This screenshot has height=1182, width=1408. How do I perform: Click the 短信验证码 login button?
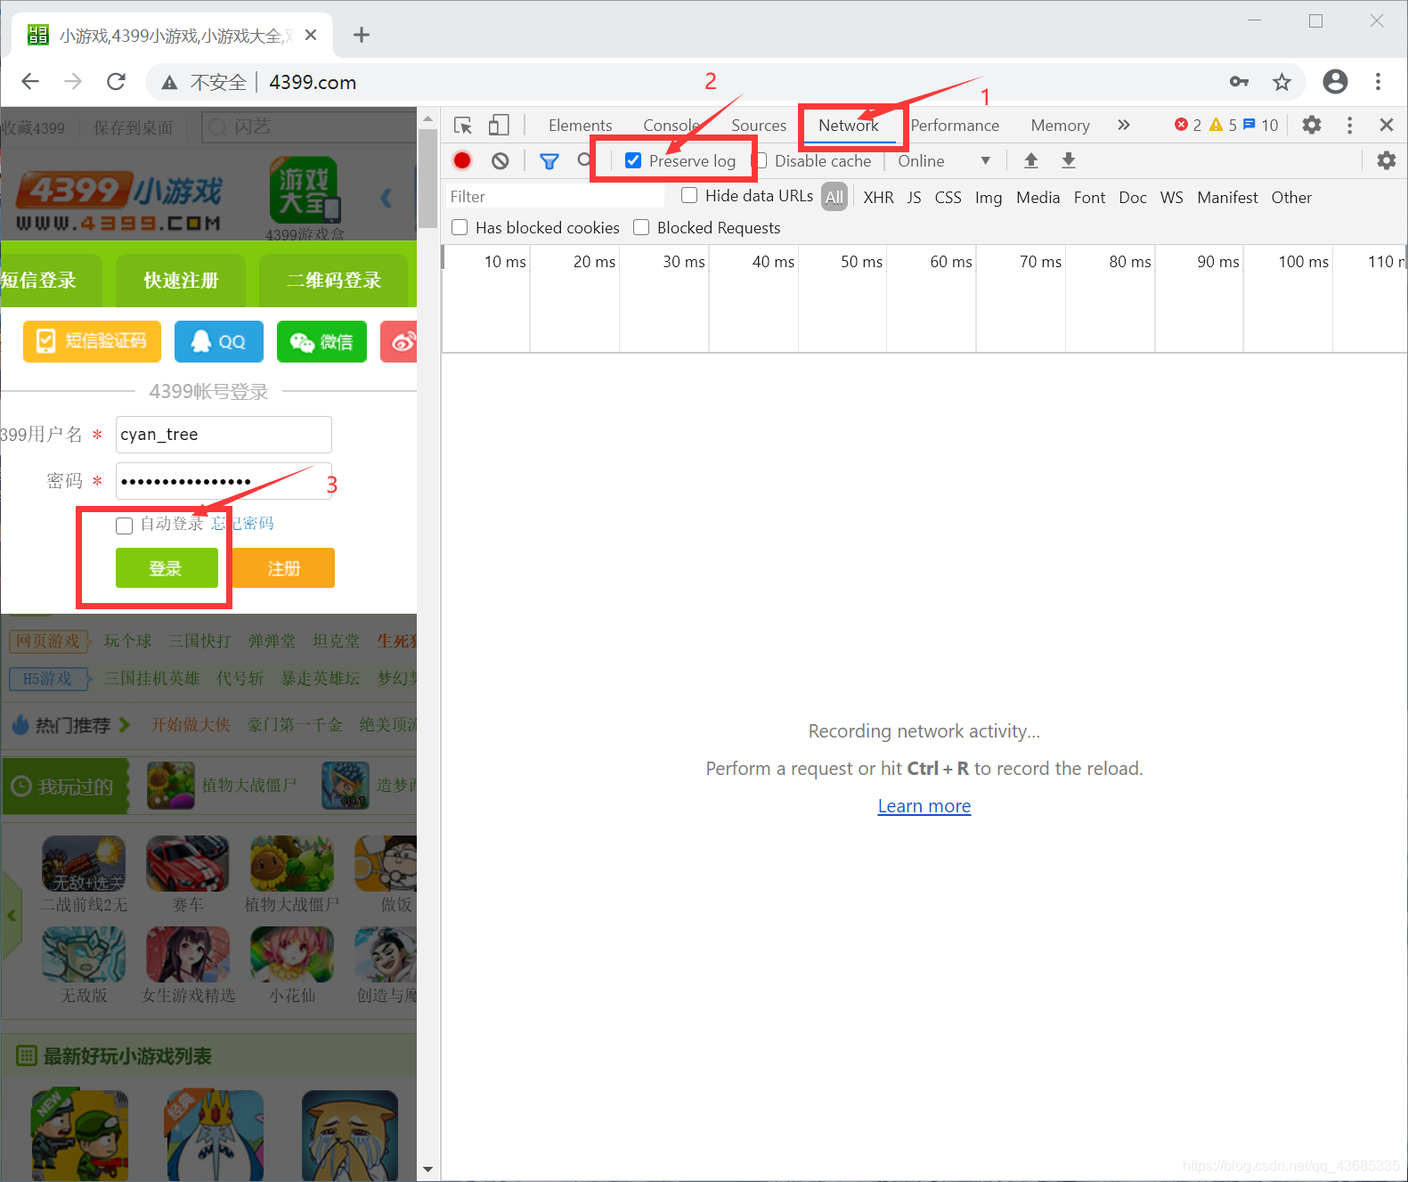coord(92,341)
